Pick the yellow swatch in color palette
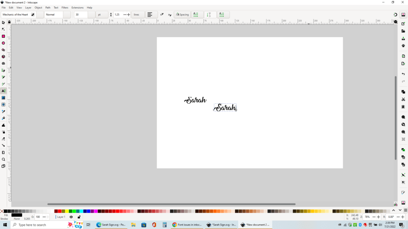408x229 pixels. (x=67, y=211)
